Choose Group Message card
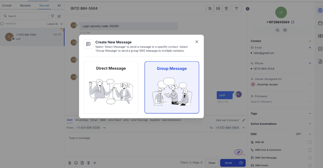The image size is (323, 168). pos(172,88)
